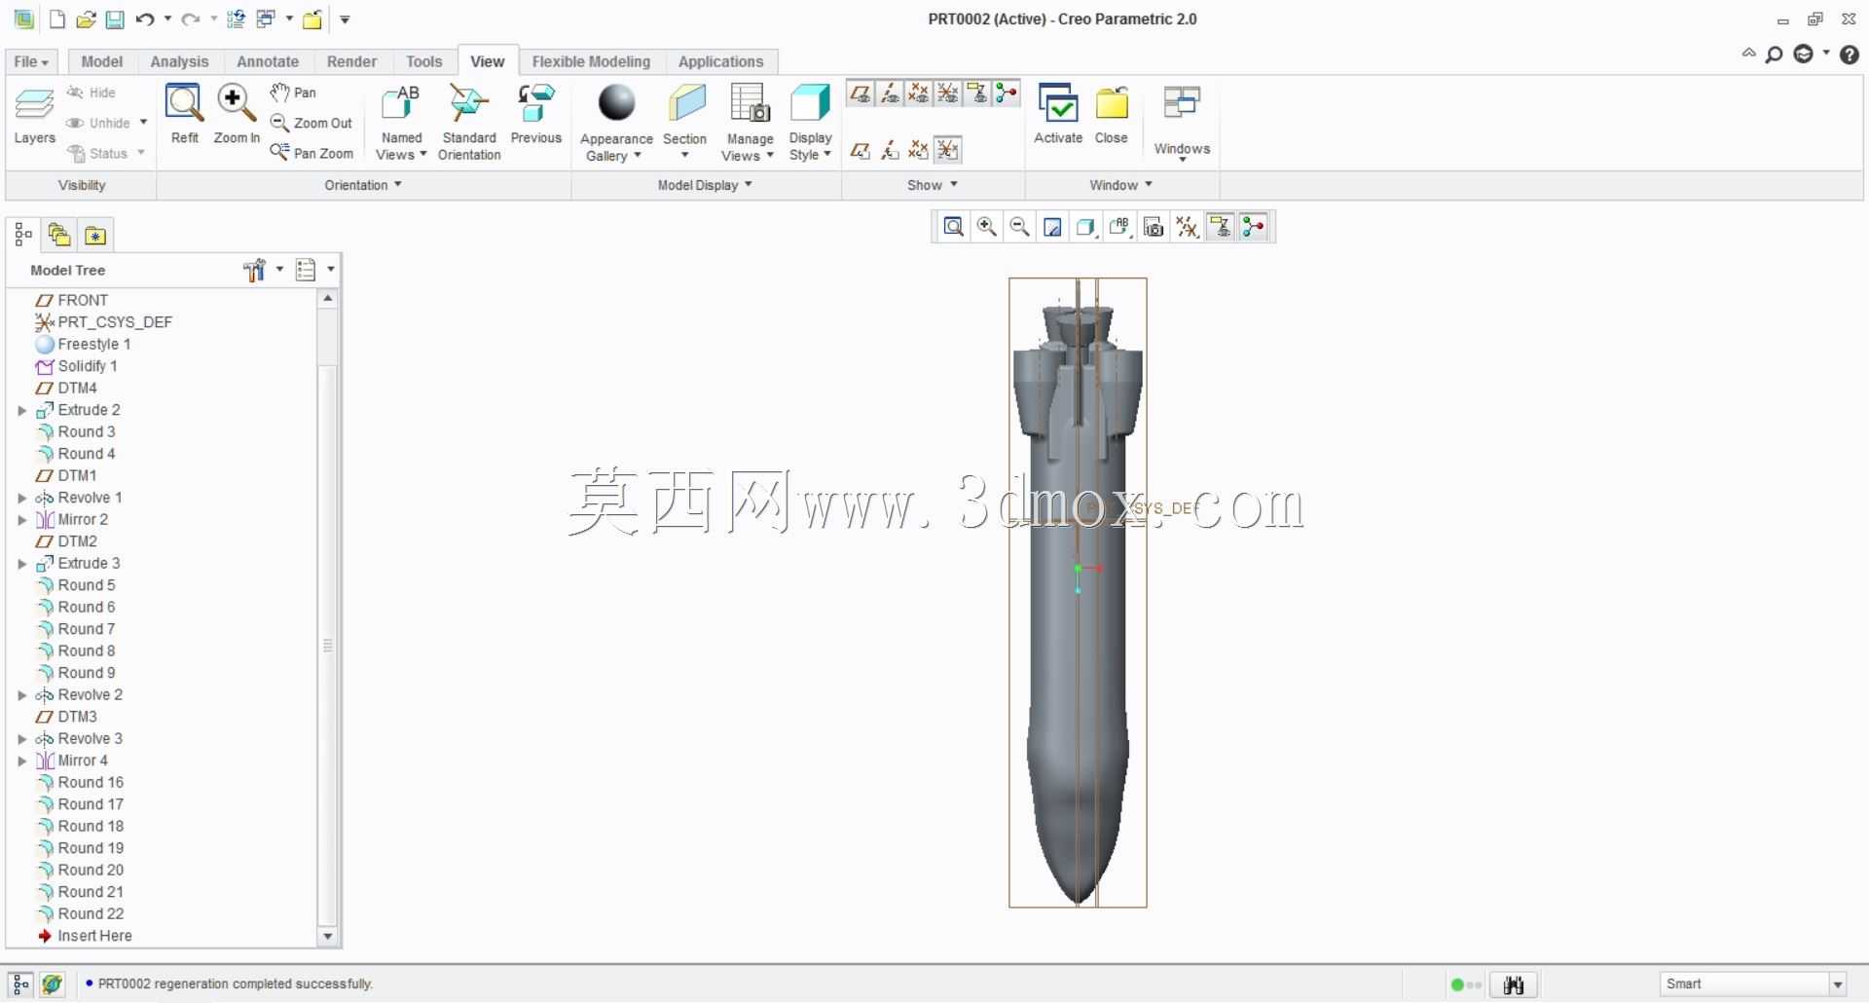Click the Refit icon
1869x1003 pixels.
click(x=184, y=115)
